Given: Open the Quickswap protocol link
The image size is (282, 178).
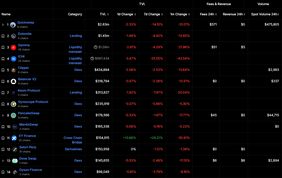Looking at the screenshot, I should click(x=26, y=22).
